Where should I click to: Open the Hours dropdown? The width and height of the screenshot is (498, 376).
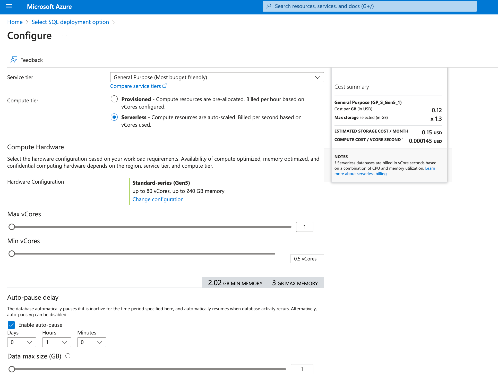tap(57, 342)
